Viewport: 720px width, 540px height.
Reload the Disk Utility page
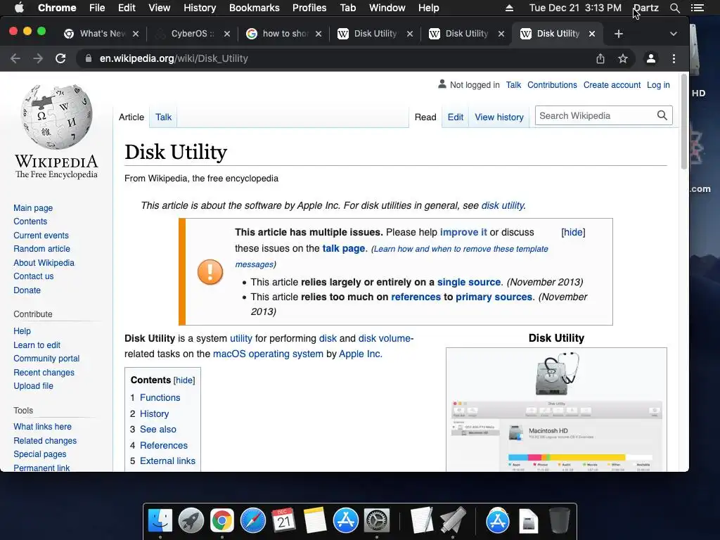coord(60,59)
